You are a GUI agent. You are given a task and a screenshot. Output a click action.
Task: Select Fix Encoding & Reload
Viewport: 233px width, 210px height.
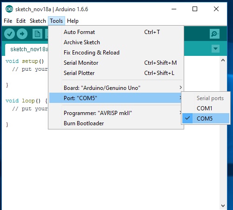coord(116,53)
